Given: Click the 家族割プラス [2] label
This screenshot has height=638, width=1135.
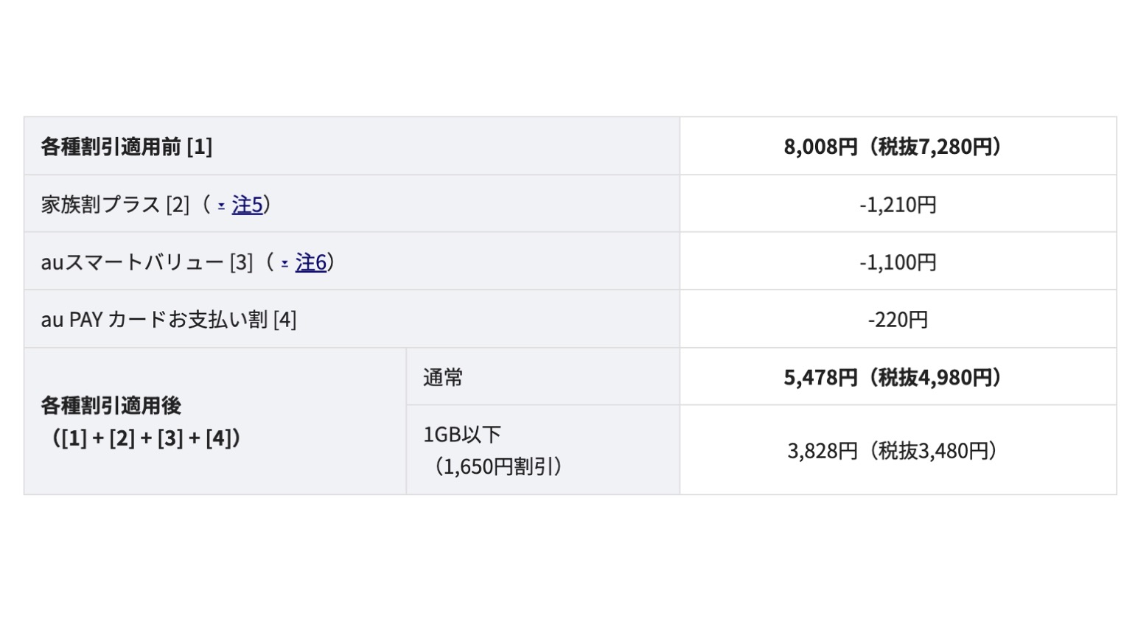Looking at the screenshot, I should point(115,204).
